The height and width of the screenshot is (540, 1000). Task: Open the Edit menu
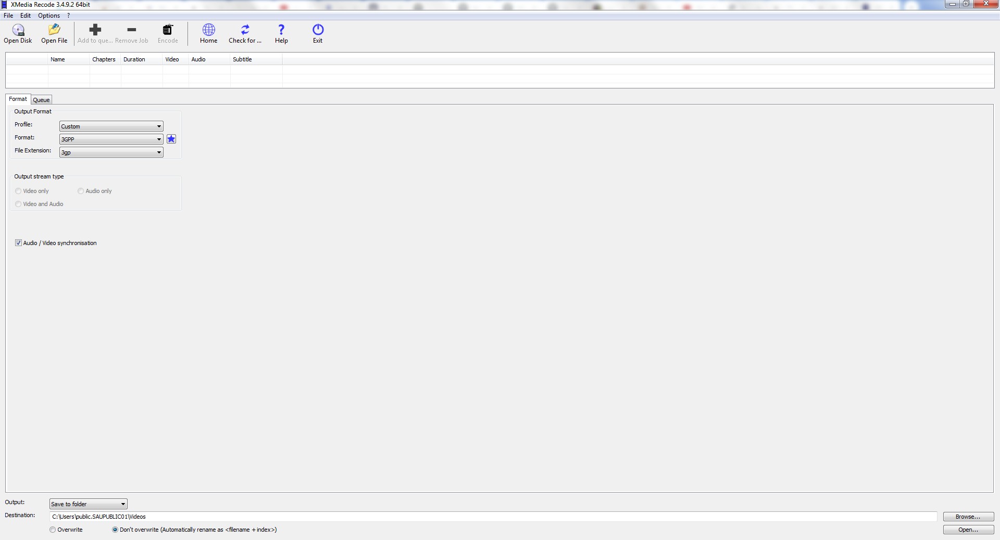click(x=26, y=16)
